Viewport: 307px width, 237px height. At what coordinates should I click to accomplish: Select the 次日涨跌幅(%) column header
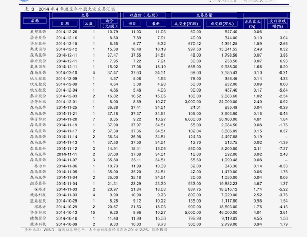coord(278,24)
